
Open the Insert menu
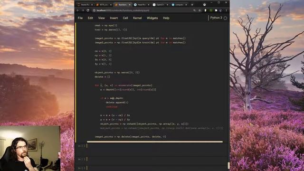coord(114,18)
